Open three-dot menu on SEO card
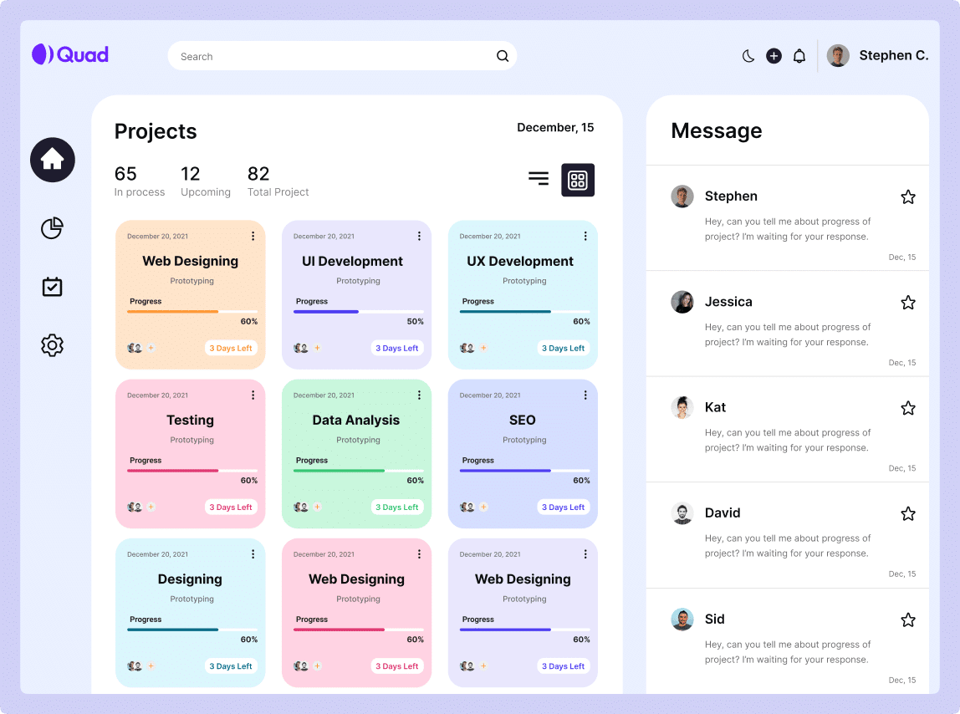Screen dimensions: 960x714 (585, 395)
